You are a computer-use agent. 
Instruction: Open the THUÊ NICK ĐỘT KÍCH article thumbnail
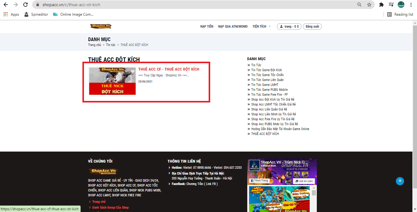pos(112,81)
